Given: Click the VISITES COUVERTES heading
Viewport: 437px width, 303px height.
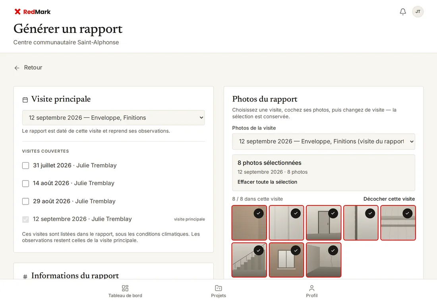Looking at the screenshot, I should 45,151.
